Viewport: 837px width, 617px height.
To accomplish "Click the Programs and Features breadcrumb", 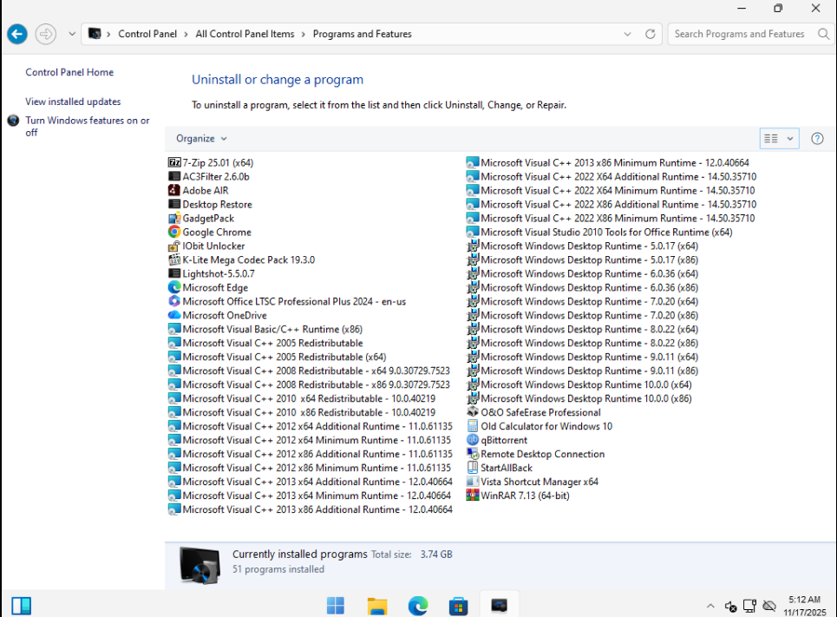I will tap(363, 34).
